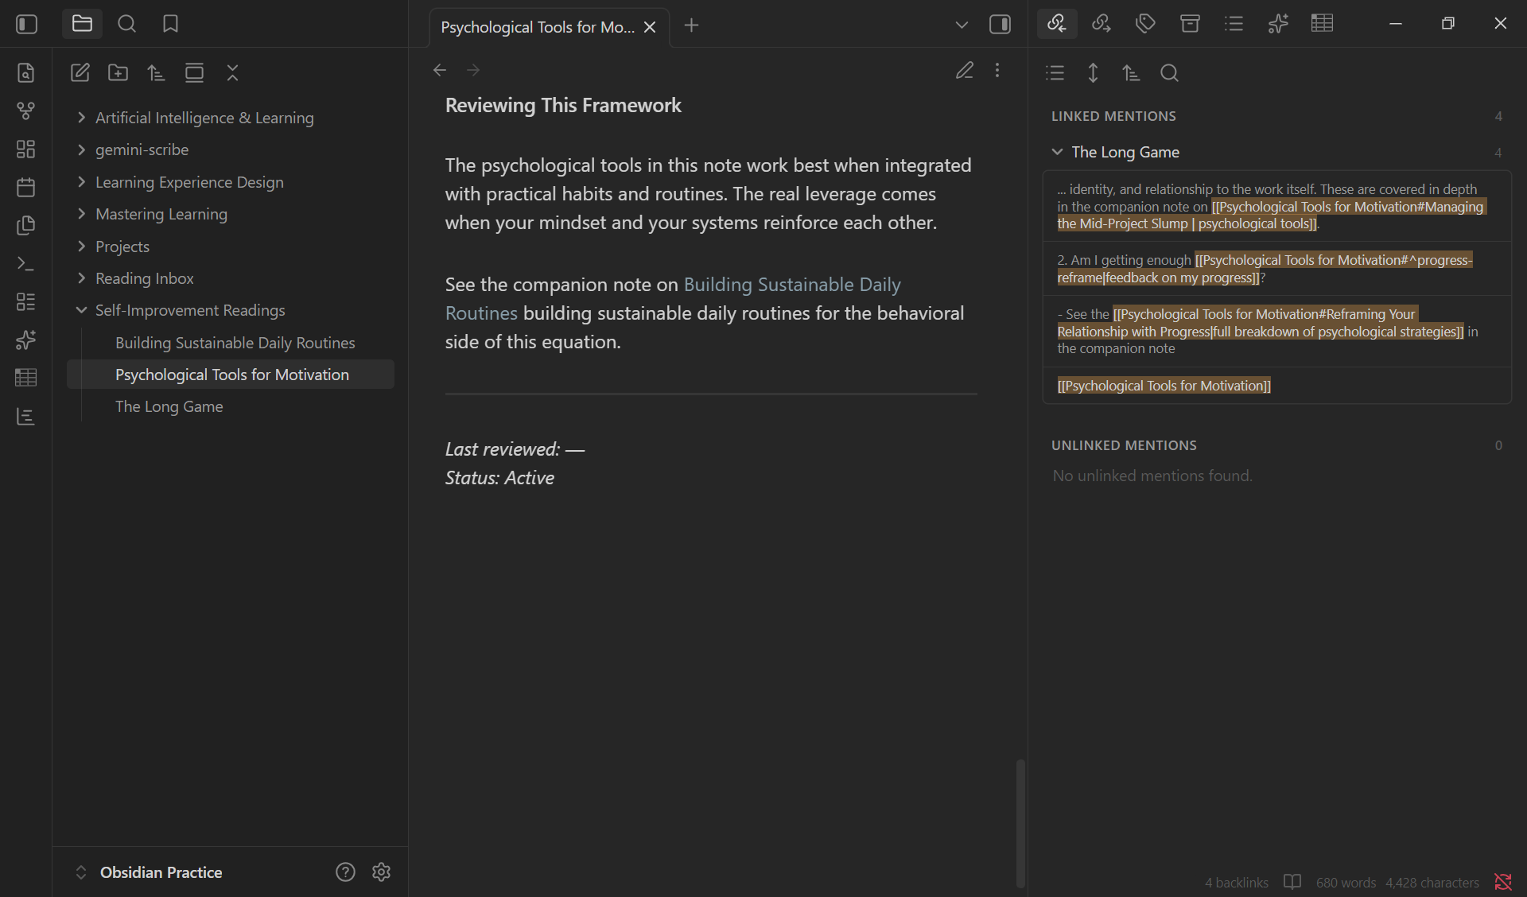
Task: Toggle show more context in backlinks
Action: pos(1093,73)
